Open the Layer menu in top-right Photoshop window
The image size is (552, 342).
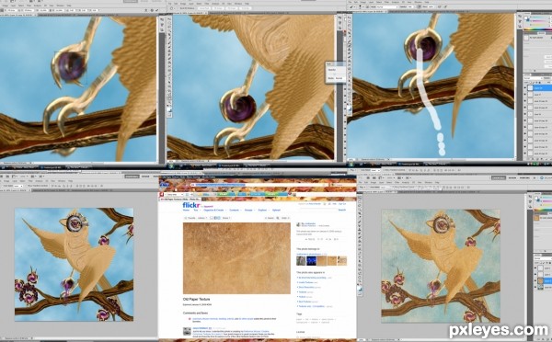tap(372, 2)
